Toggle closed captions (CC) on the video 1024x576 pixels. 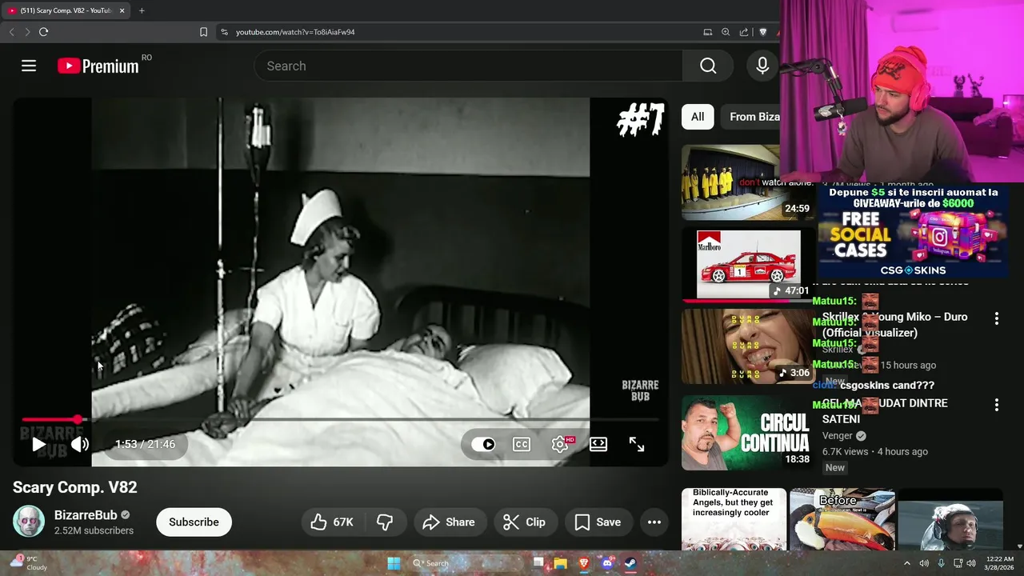[x=522, y=444]
